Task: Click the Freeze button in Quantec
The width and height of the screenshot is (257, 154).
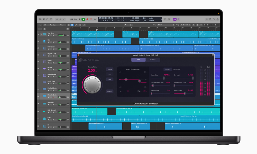Action: pos(110,69)
